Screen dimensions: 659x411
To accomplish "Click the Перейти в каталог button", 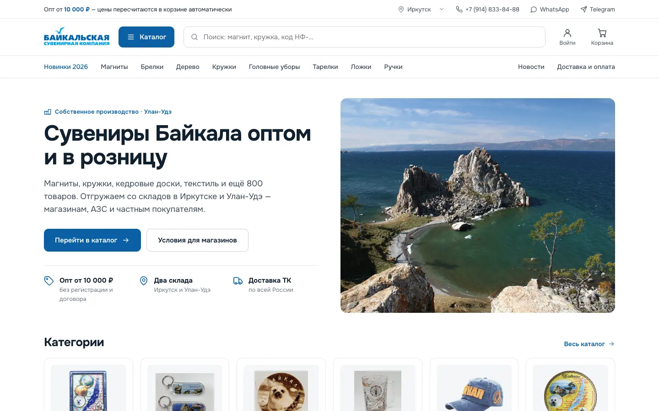I will pyautogui.click(x=92, y=240).
